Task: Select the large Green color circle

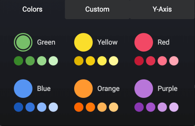Action: pyautogui.click(x=23, y=42)
